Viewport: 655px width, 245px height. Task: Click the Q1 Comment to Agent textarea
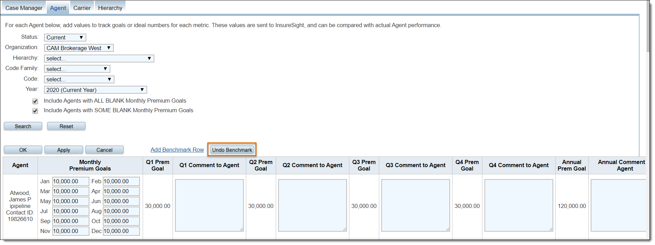click(209, 205)
